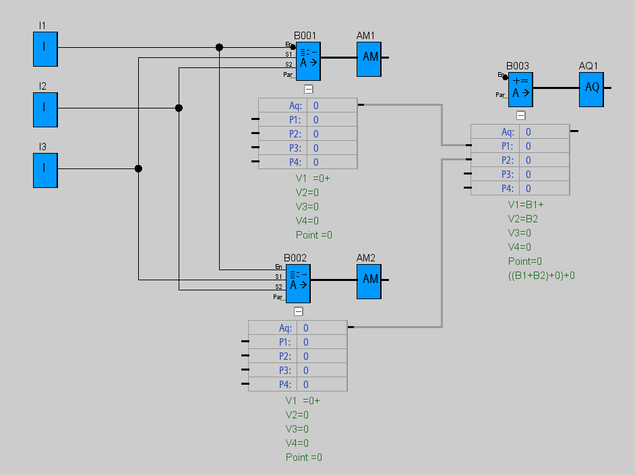Click the Aq value in B001 table
The width and height of the screenshot is (635, 475).
(332, 106)
